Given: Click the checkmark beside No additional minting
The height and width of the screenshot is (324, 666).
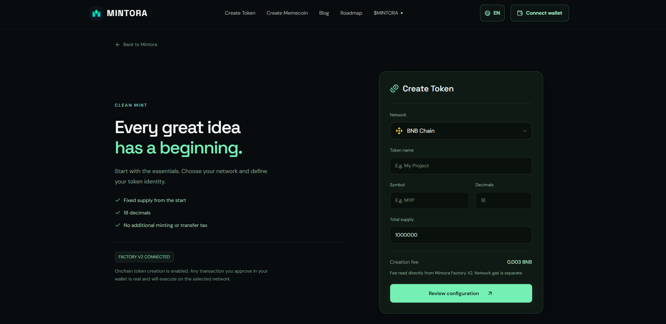Looking at the screenshot, I should click(x=118, y=225).
